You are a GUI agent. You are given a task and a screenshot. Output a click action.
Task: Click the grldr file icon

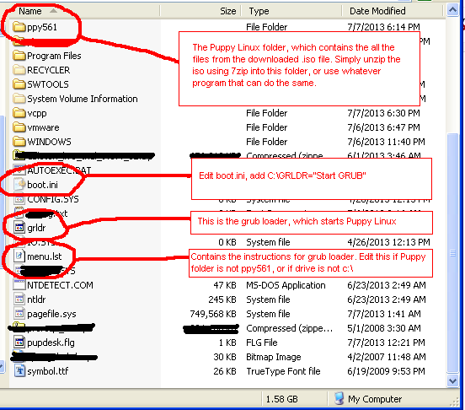(x=19, y=228)
